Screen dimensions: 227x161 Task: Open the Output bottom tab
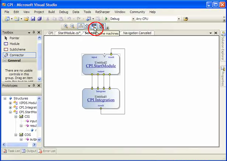(29, 151)
